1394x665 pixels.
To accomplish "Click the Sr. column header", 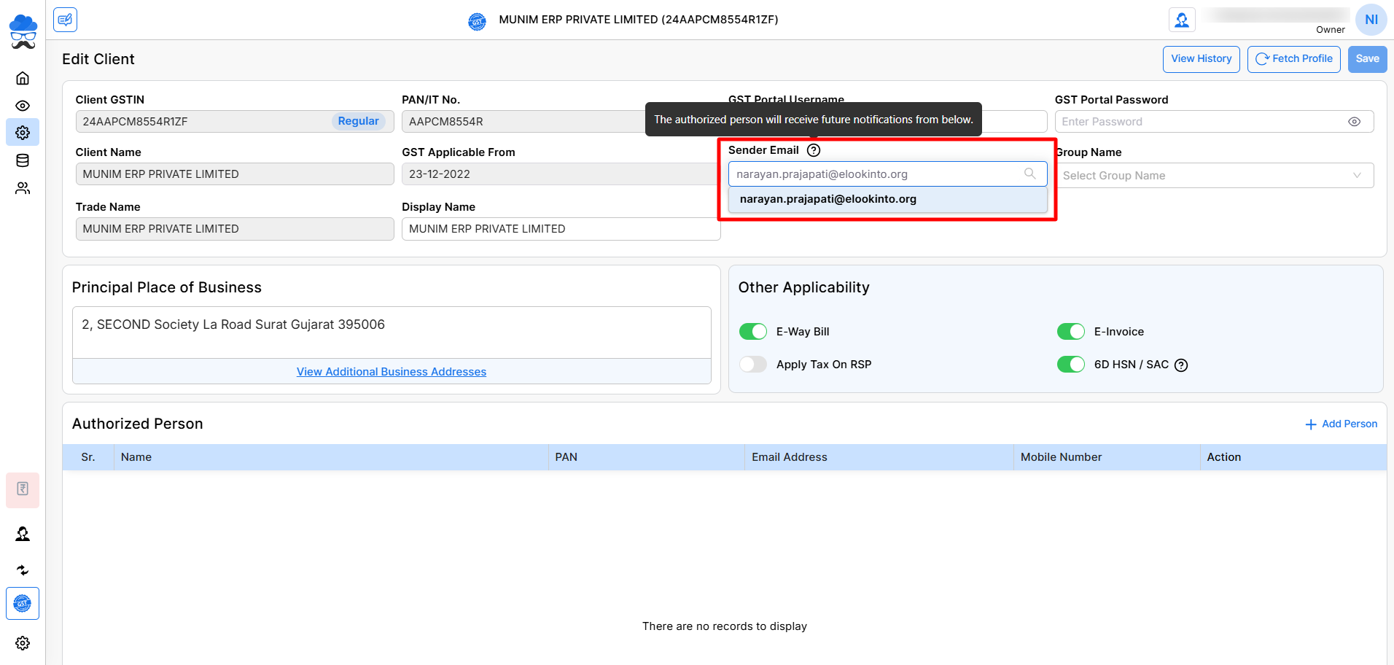I will pyautogui.click(x=88, y=457).
